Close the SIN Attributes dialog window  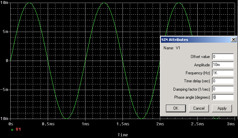click(x=233, y=40)
